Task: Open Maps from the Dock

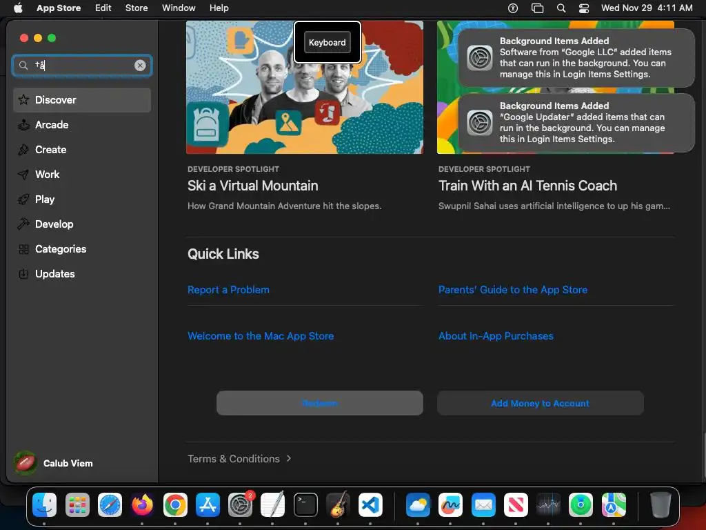Action: 613,504
